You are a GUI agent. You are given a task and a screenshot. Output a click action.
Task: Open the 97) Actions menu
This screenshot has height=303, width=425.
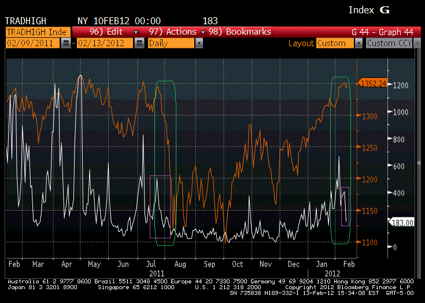pyautogui.click(x=173, y=32)
